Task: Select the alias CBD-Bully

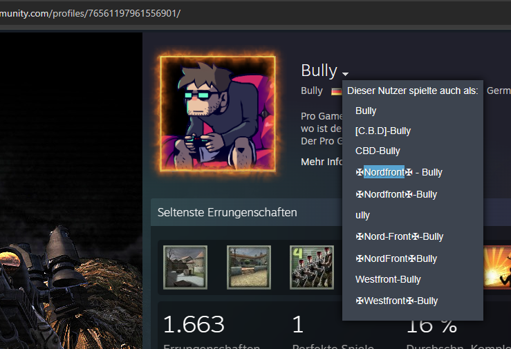Action: point(378,151)
